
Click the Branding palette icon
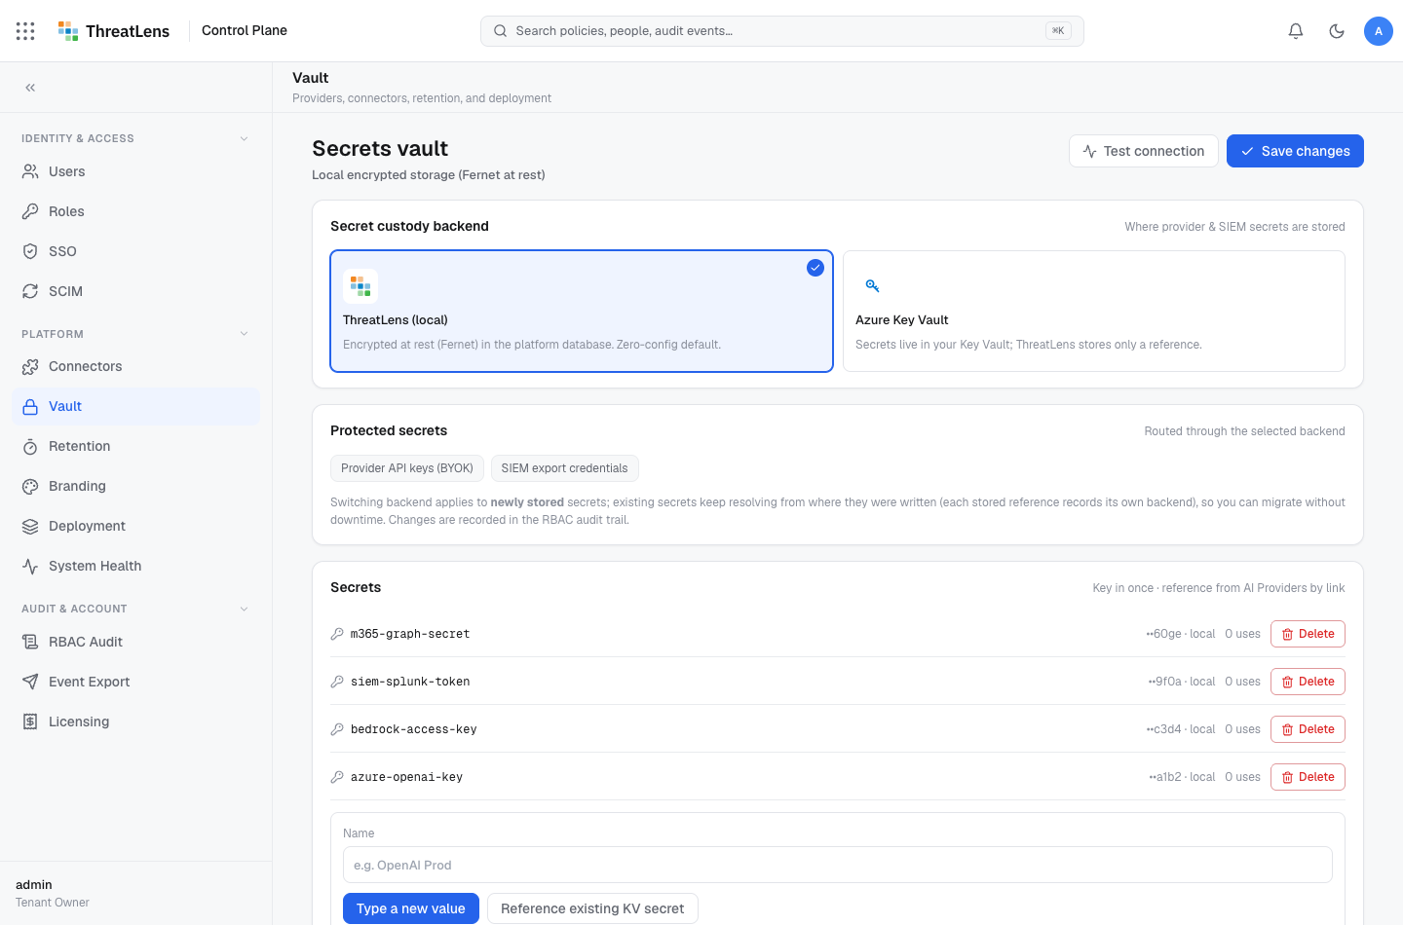(30, 486)
